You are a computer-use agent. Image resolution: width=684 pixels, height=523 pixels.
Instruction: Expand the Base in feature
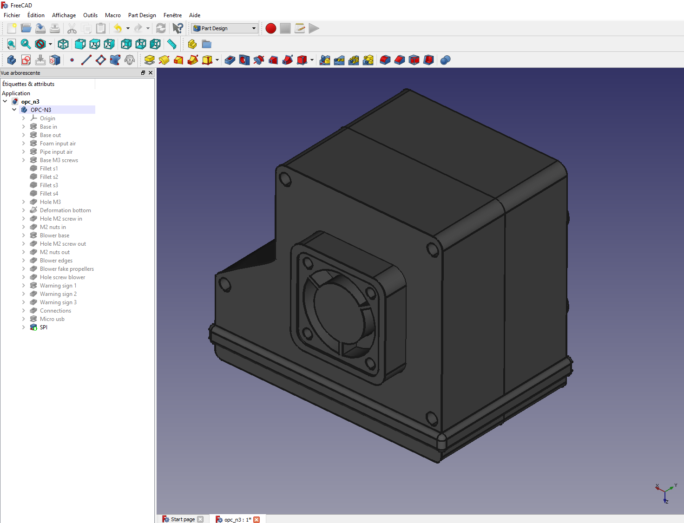point(24,126)
